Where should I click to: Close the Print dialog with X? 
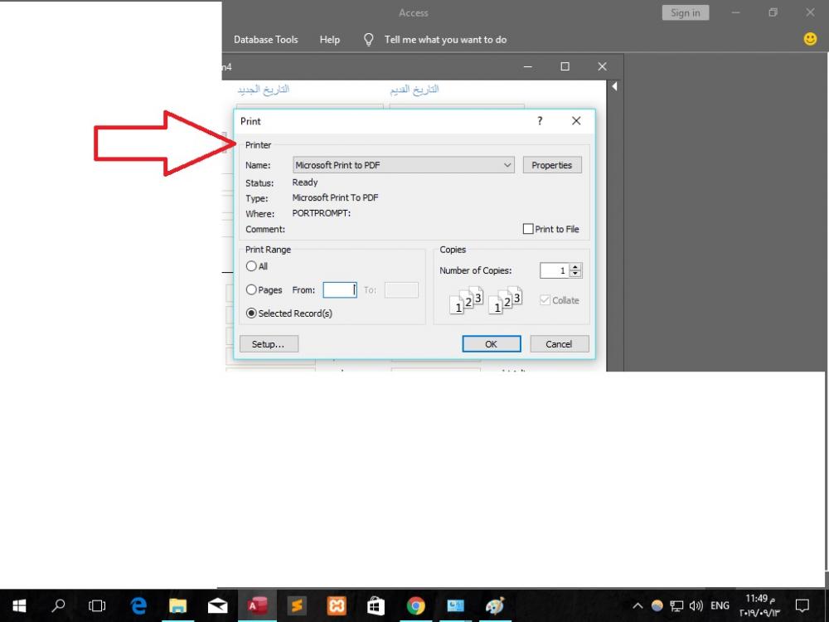pyautogui.click(x=576, y=121)
